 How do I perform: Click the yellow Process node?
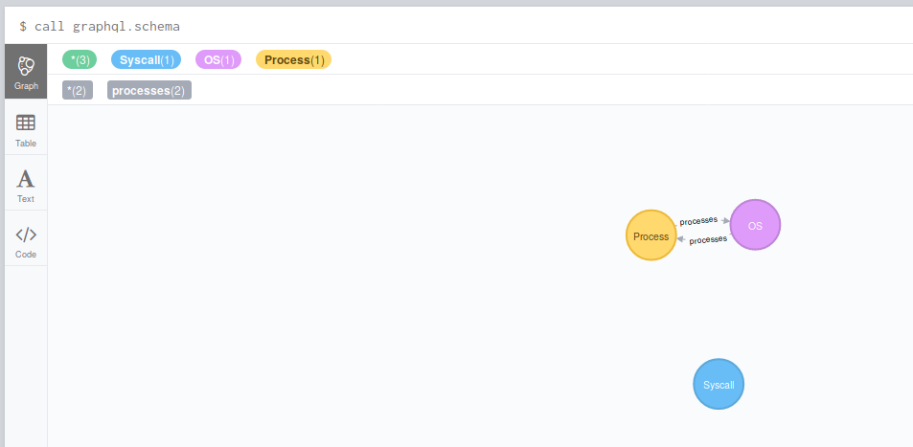(x=651, y=235)
